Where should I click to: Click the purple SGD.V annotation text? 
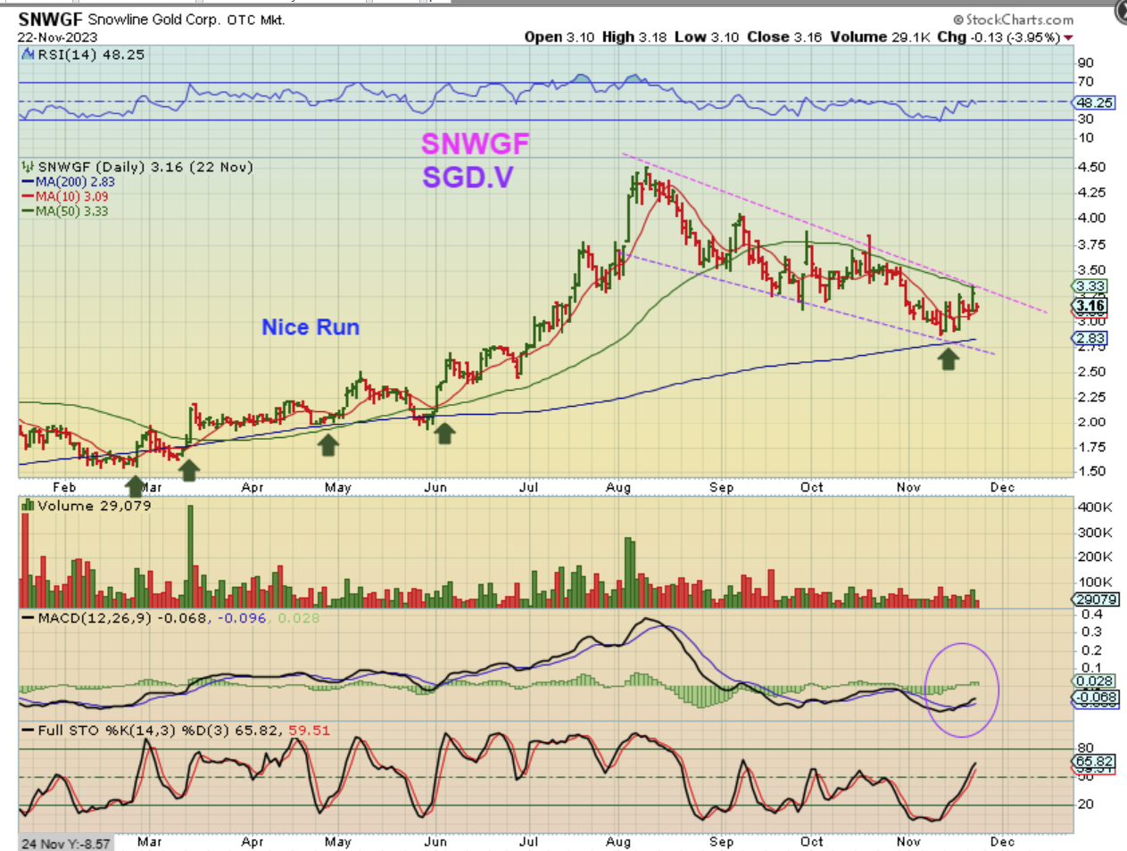[468, 178]
